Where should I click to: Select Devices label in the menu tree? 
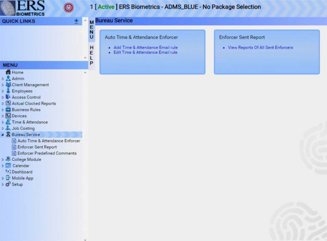click(19, 116)
